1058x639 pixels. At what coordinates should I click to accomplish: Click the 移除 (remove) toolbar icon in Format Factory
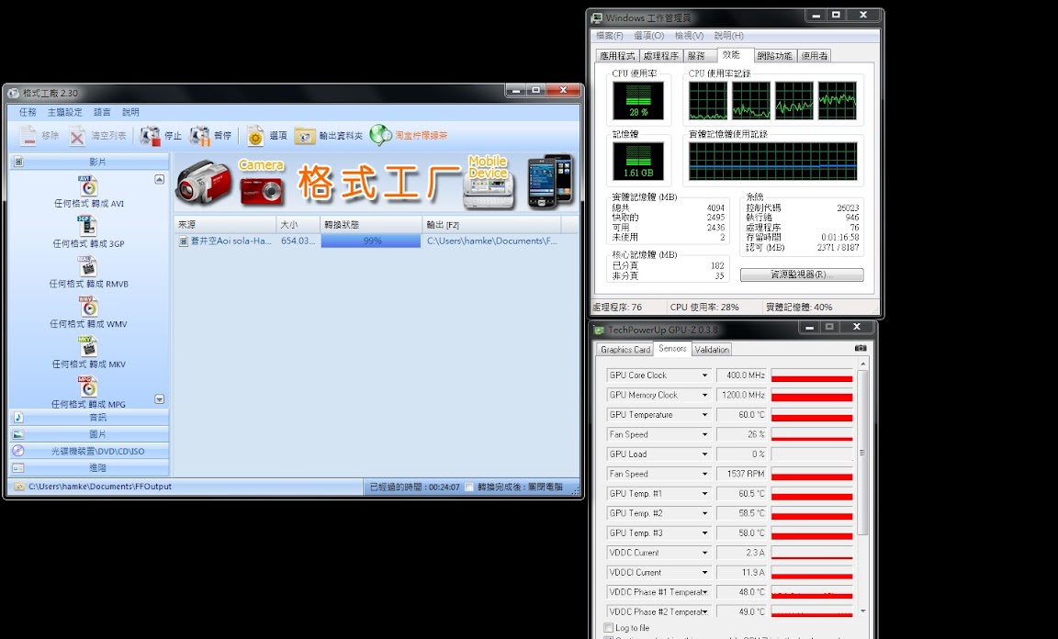[28, 136]
